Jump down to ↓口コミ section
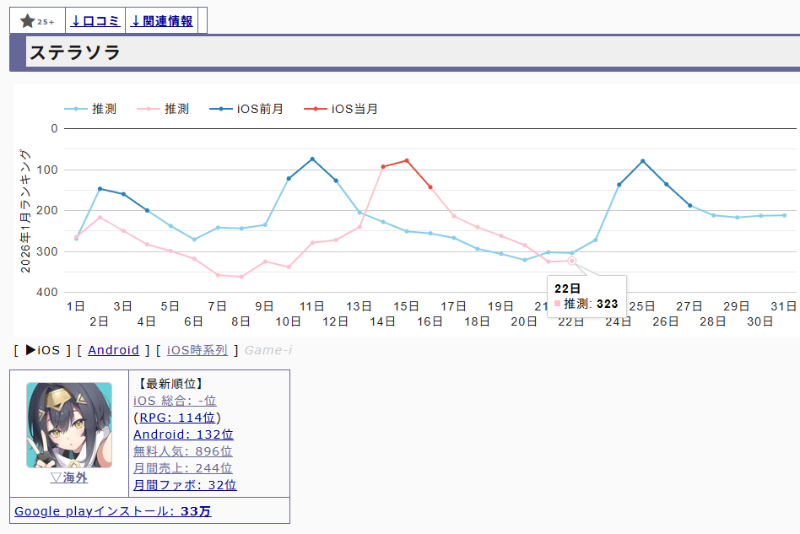The width and height of the screenshot is (800, 534). [x=95, y=21]
